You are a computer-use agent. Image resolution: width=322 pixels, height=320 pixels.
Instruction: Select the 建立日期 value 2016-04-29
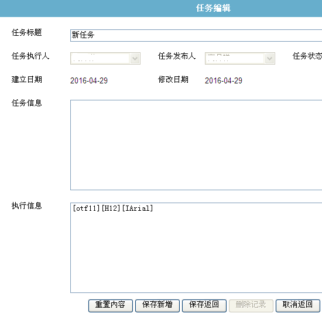coord(89,80)
